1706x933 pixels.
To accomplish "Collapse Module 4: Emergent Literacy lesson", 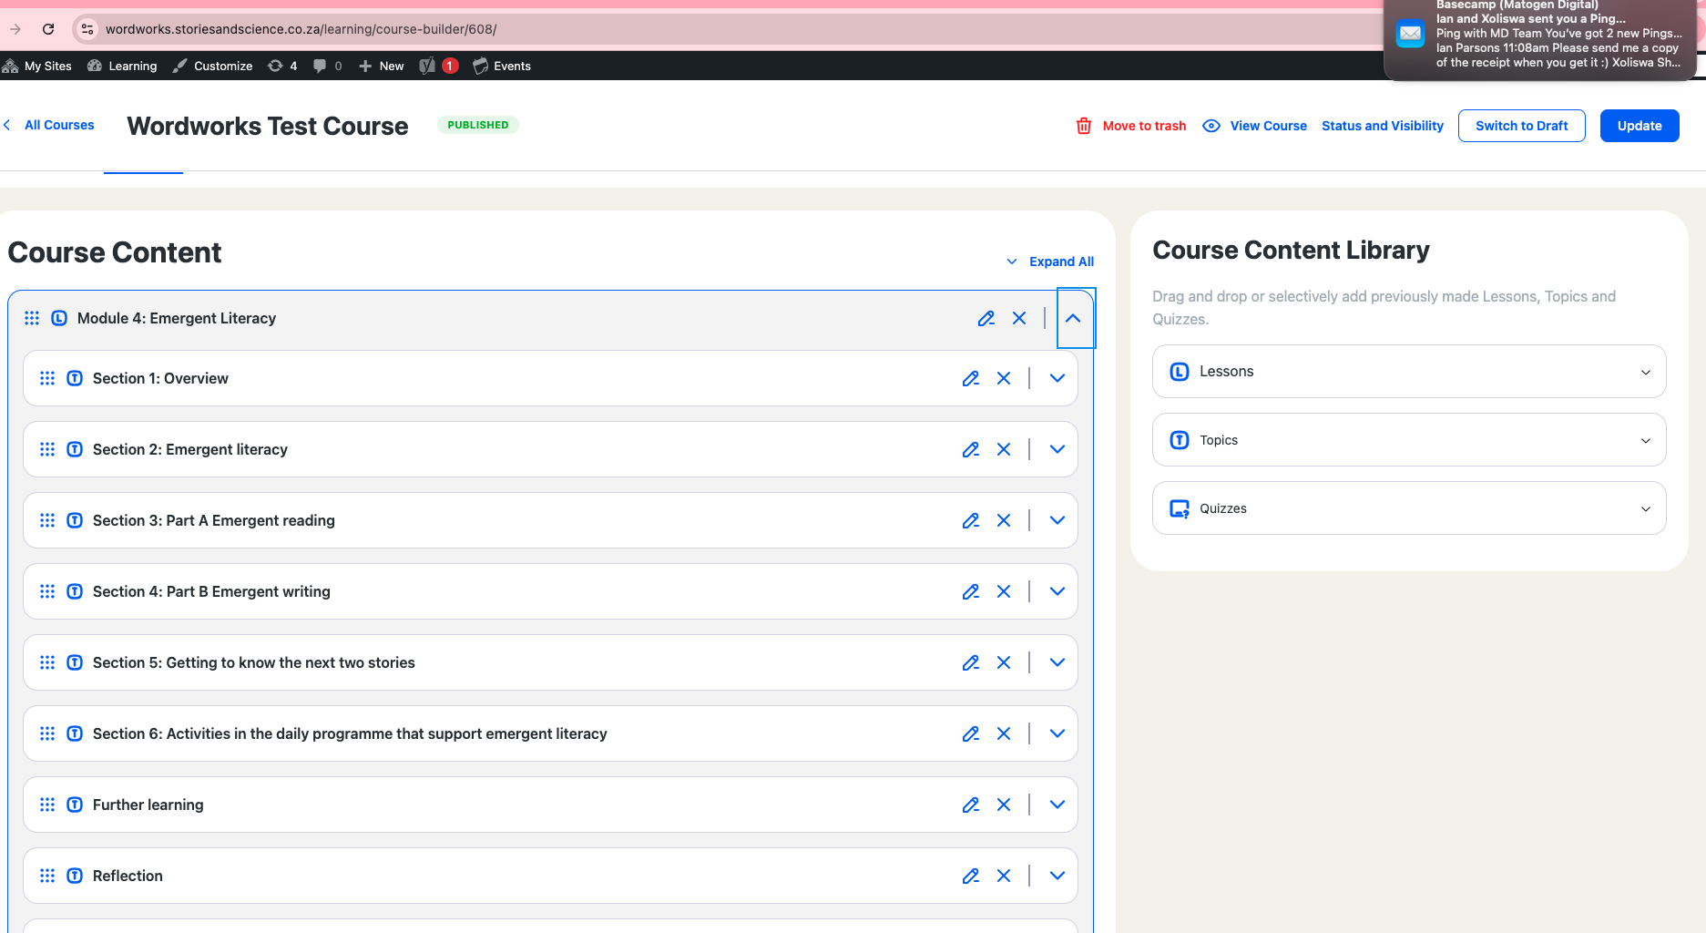I will coord(1073,318).
